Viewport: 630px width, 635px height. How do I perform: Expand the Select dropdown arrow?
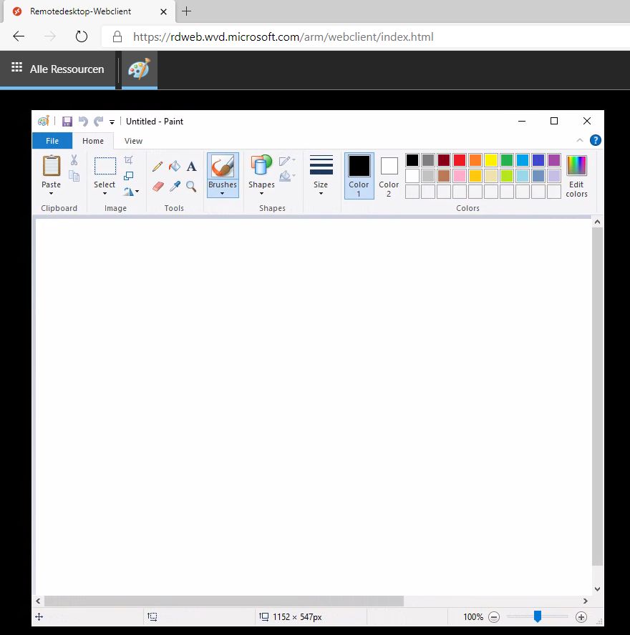tap(105, 194)
